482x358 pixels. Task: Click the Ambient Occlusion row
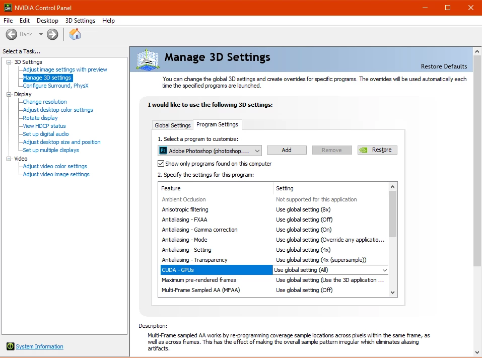click(x=274, y=199)
